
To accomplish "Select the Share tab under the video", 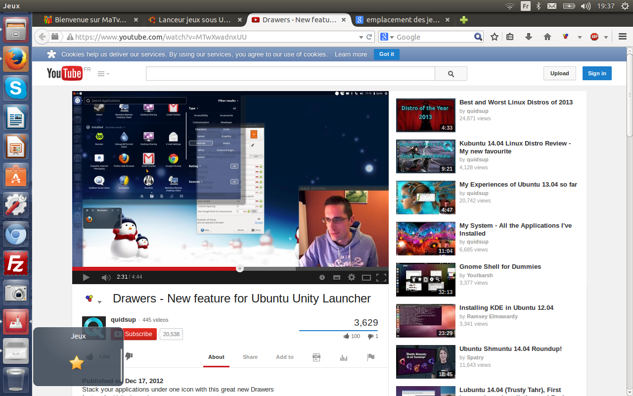I will click(x=250, y=357).
